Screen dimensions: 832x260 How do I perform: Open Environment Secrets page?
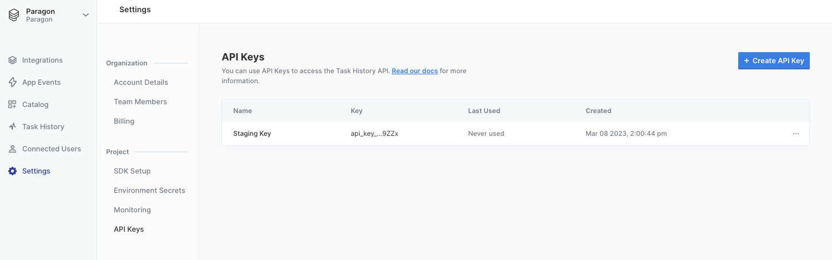tap(149, 190)
